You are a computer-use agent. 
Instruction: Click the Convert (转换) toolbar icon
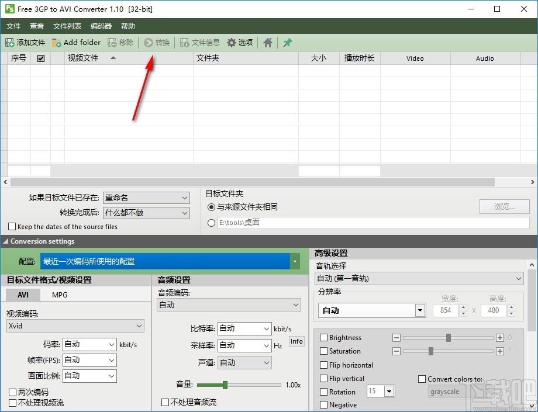pyautogui.click(x=148, y=43)
